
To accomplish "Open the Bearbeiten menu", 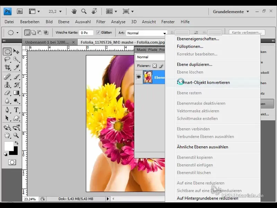I will [x=30, y=22].
